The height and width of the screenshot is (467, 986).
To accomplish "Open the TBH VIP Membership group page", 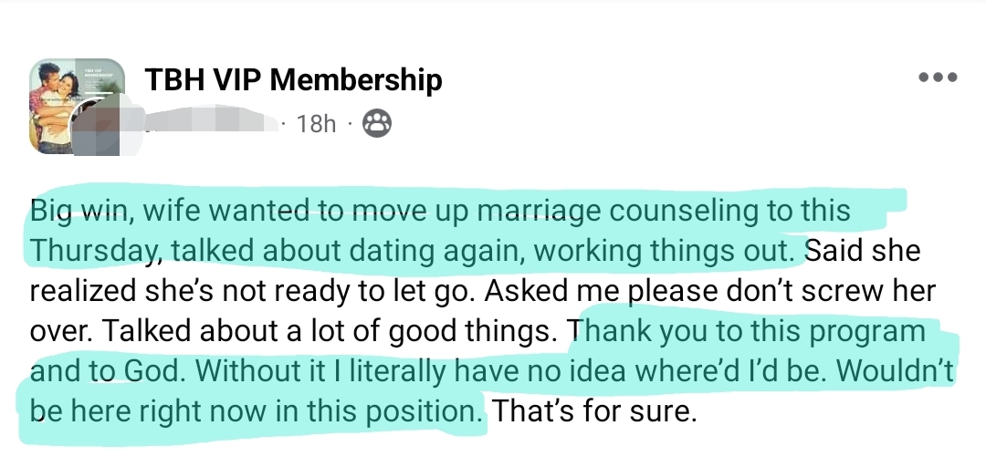I will (293, 80).
